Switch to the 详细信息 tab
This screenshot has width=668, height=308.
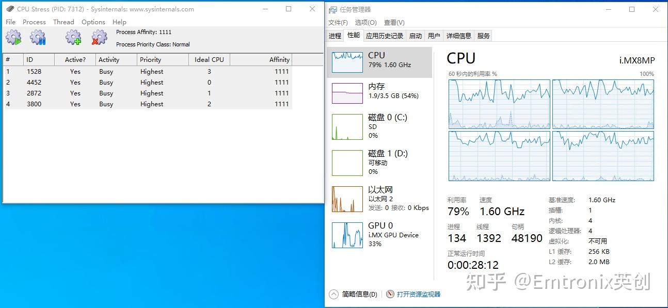point(458,35)
